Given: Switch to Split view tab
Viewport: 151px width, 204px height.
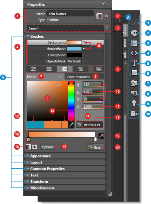Looking at the screenshot, I should pos(125,55).
